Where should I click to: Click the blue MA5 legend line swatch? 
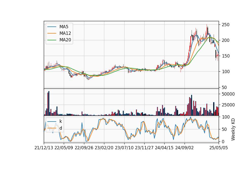coord(52,27)
